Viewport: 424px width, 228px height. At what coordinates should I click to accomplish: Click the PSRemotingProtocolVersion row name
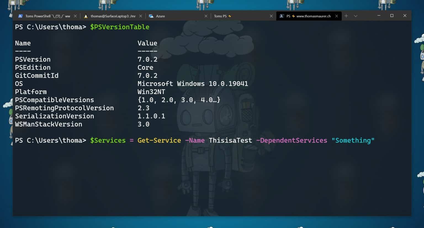64,108
